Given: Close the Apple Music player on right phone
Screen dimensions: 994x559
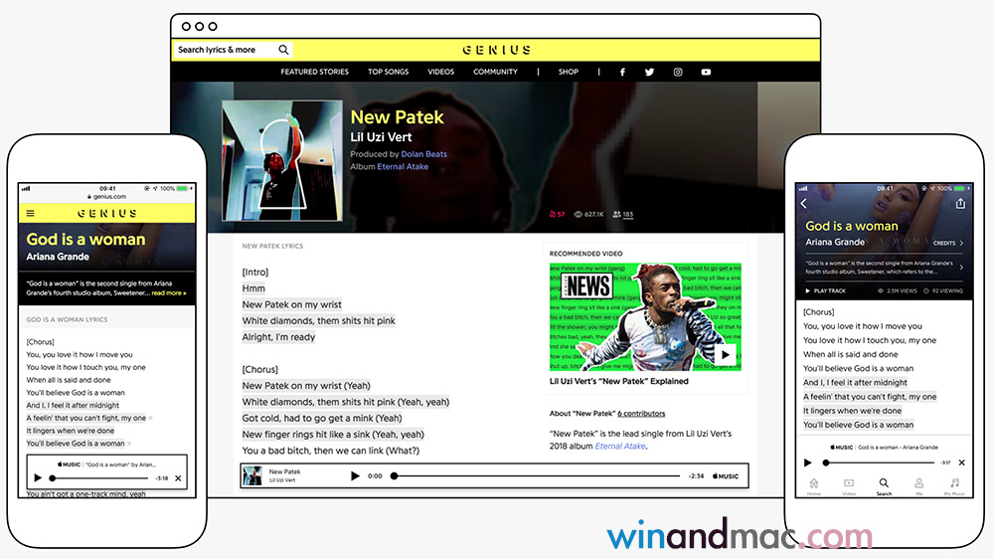Looking at the screenshot, I should click(961, 463).
